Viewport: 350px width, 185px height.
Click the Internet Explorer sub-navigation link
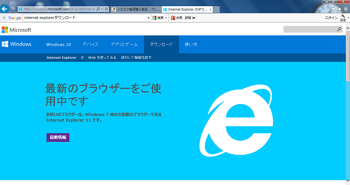pos(62,57)
